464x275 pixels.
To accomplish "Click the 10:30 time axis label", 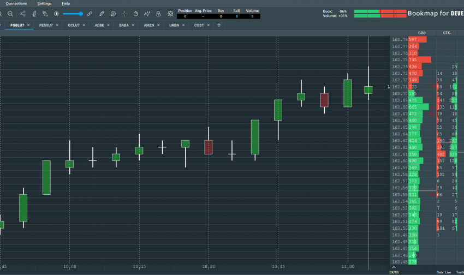I will tap(209, 267).
